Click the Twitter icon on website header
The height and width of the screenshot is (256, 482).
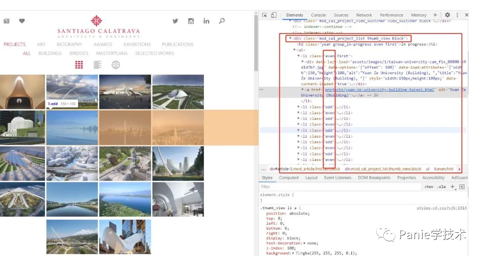(175, 21)
